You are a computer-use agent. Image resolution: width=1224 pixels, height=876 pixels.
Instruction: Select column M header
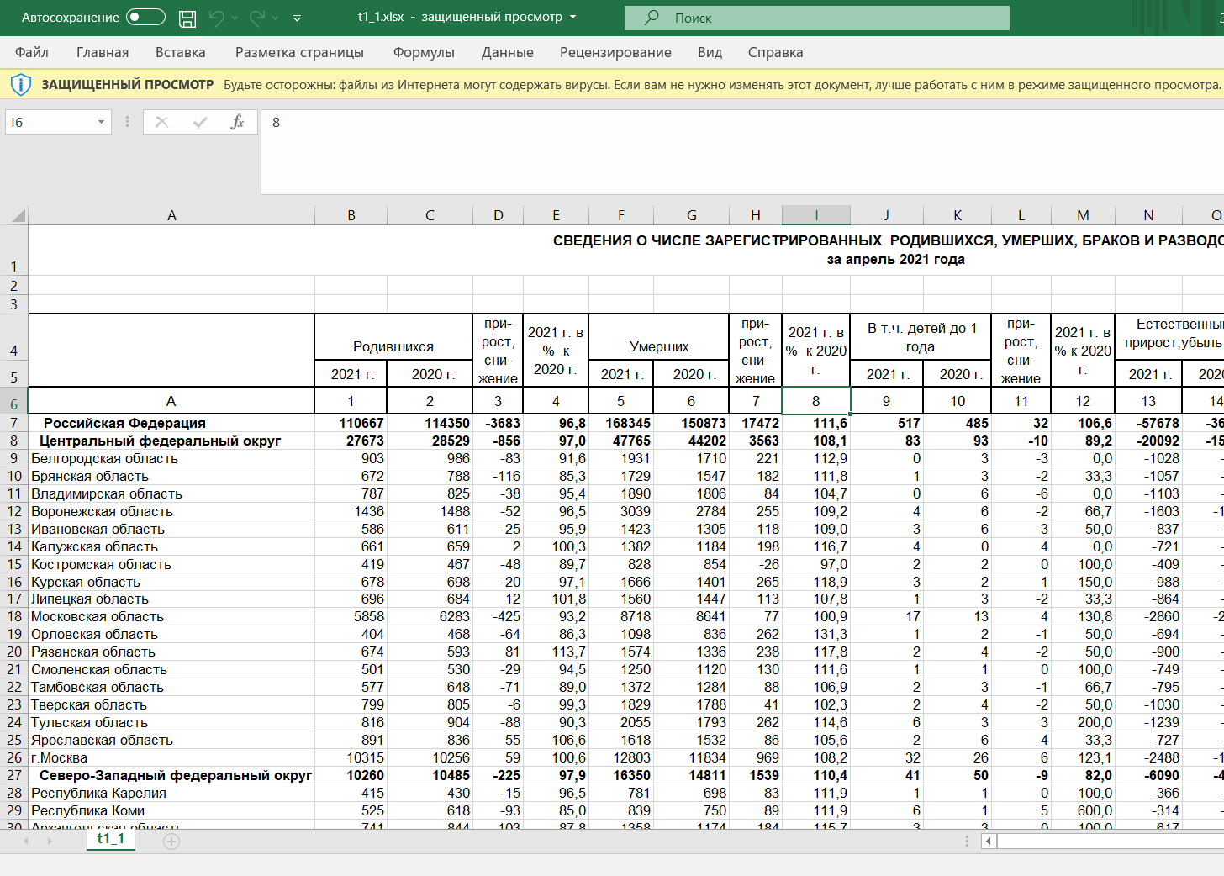click(1083, 215)
